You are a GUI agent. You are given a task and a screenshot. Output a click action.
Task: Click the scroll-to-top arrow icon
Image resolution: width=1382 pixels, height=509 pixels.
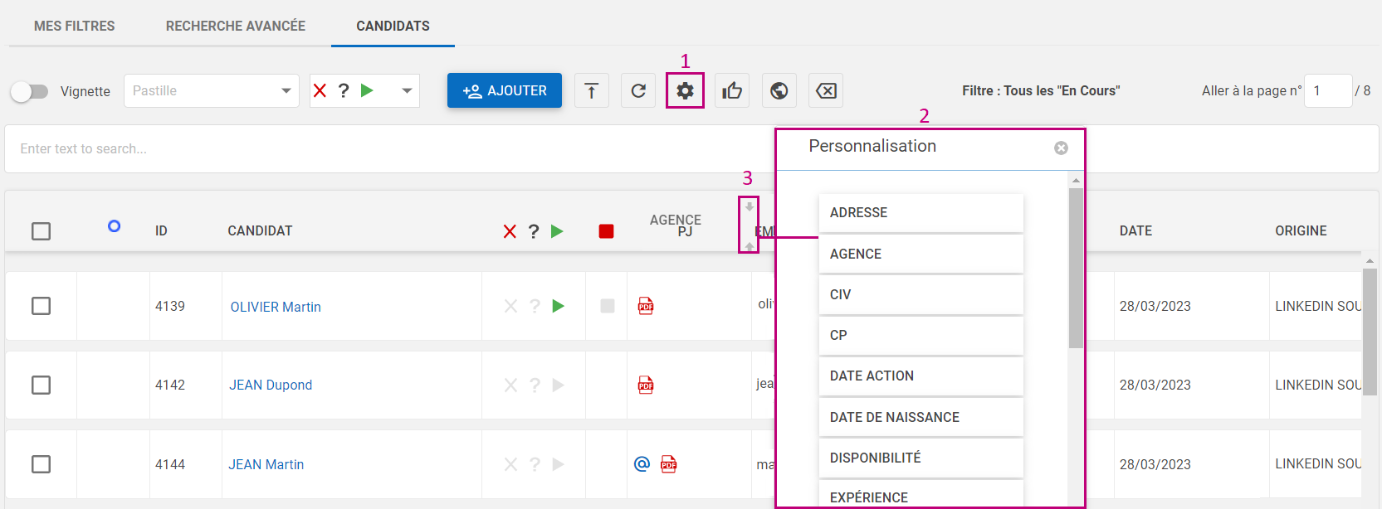click(591, 90)
